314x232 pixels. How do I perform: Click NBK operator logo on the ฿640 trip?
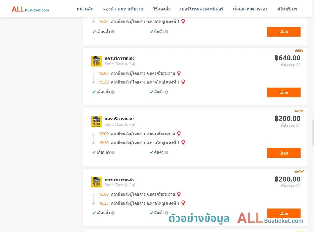click(x=97, y=61)
